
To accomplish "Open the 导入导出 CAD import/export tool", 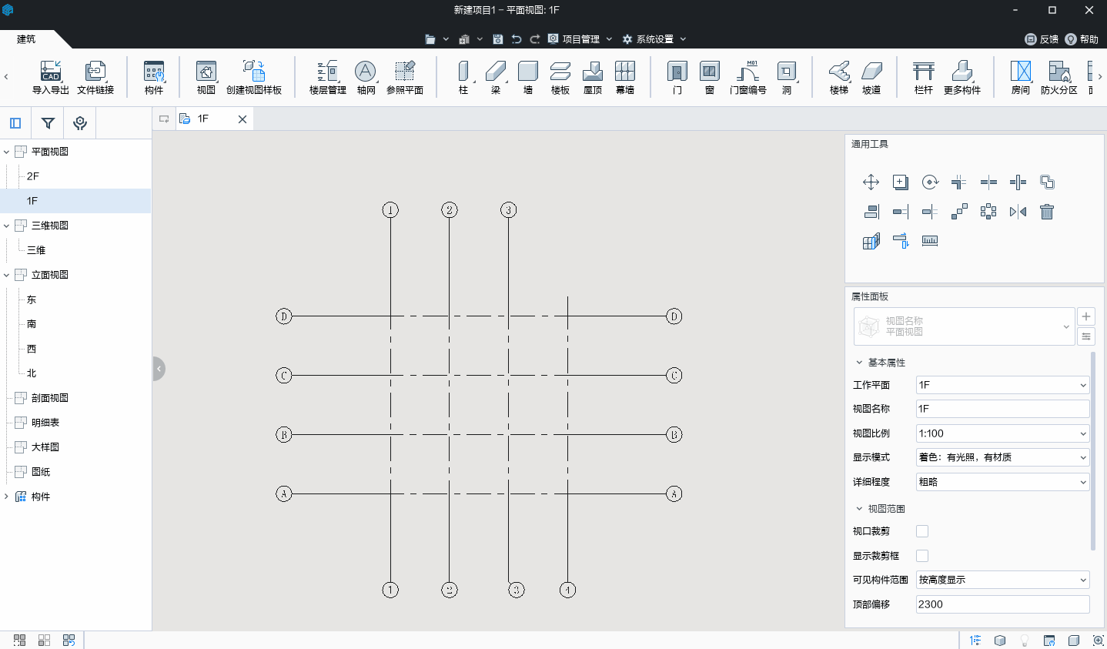I will click(x=51, y=78).
